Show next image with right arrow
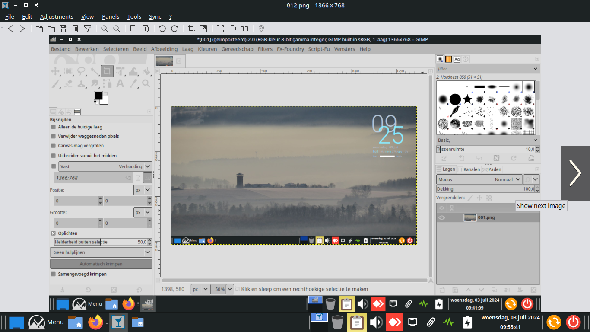Image resolution: width=590 pixels, height=332 pixels. [x=575, y=173]
